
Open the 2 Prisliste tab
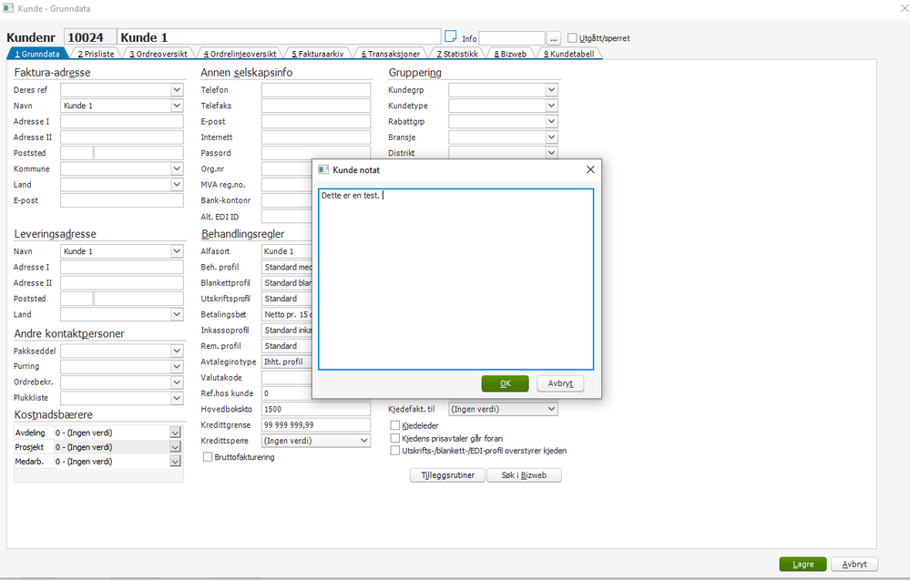coord(96,54)
